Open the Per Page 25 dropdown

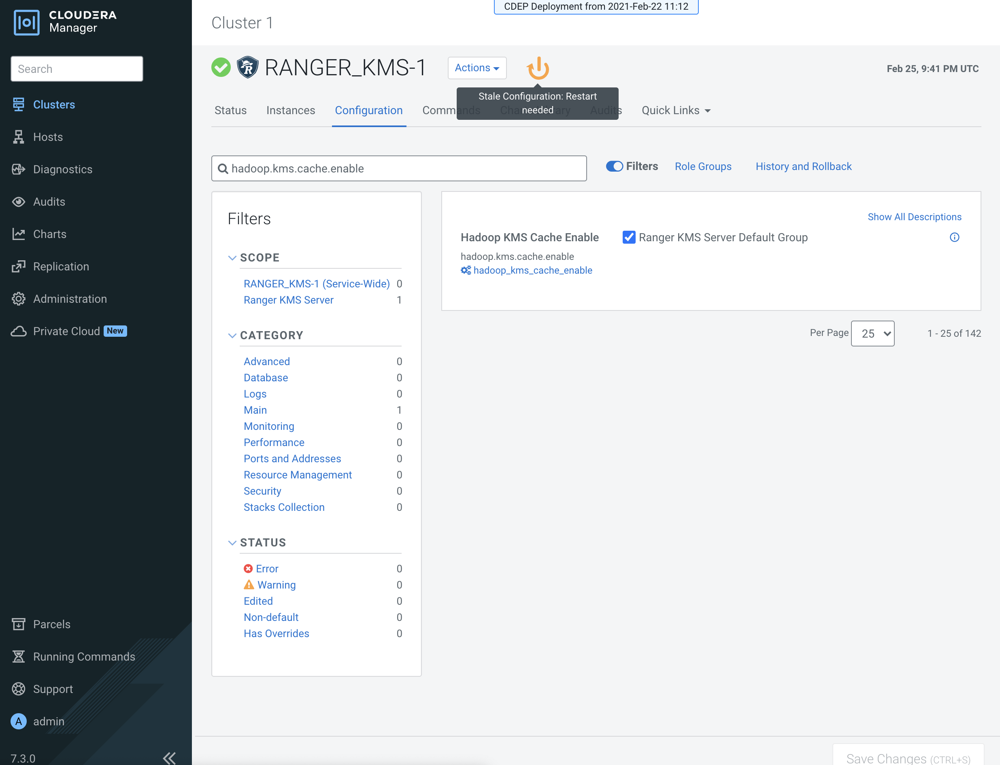872,334
